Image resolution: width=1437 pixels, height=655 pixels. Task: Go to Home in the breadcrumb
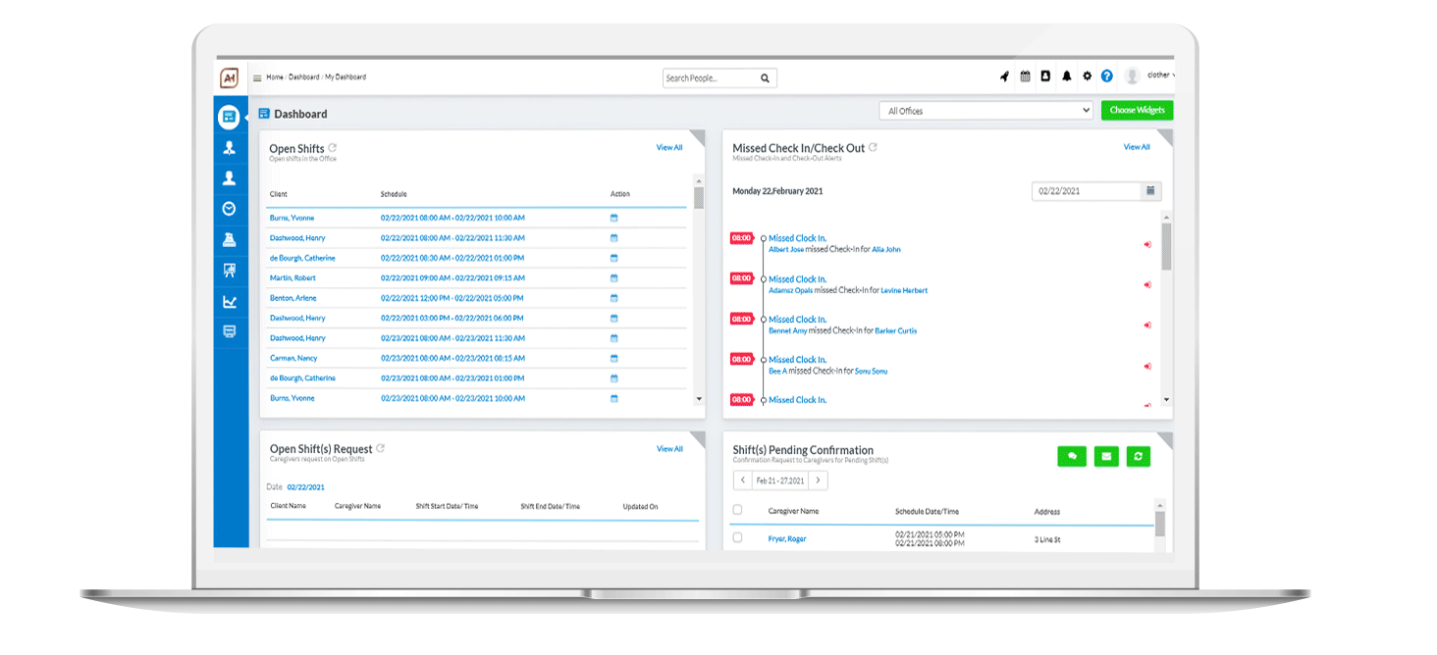pyautogui.click(x=275, y=77)
